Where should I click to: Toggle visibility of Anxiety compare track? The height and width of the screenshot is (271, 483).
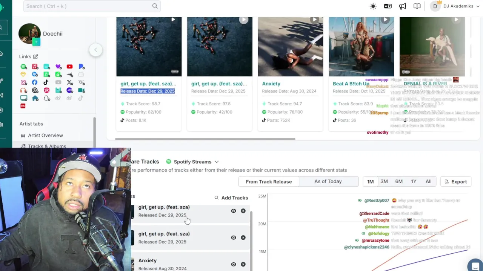point(234,264)
